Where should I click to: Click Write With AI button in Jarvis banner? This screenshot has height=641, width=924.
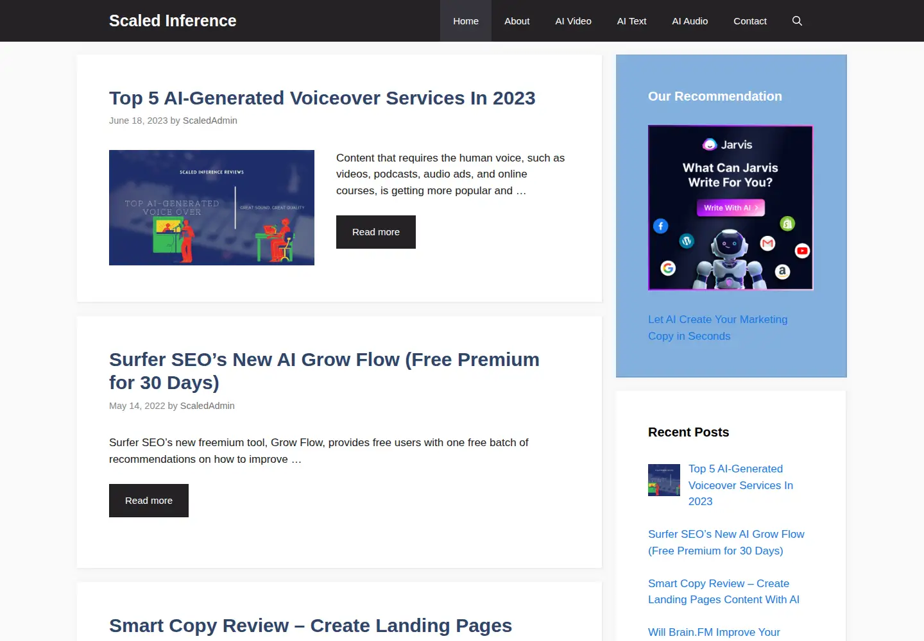tap(730, 208)
